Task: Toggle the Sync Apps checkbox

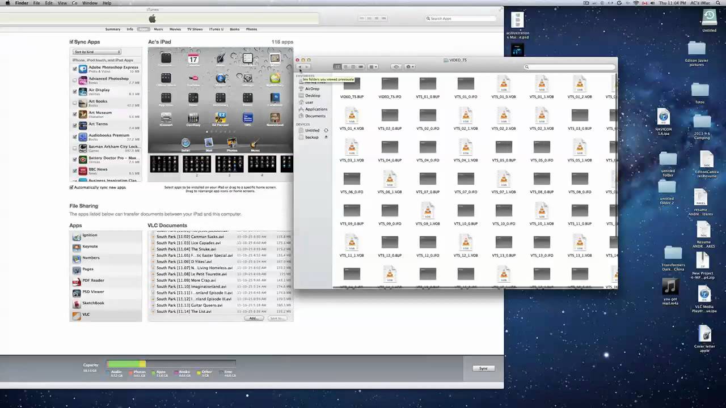Action: (x=71, y=42)
